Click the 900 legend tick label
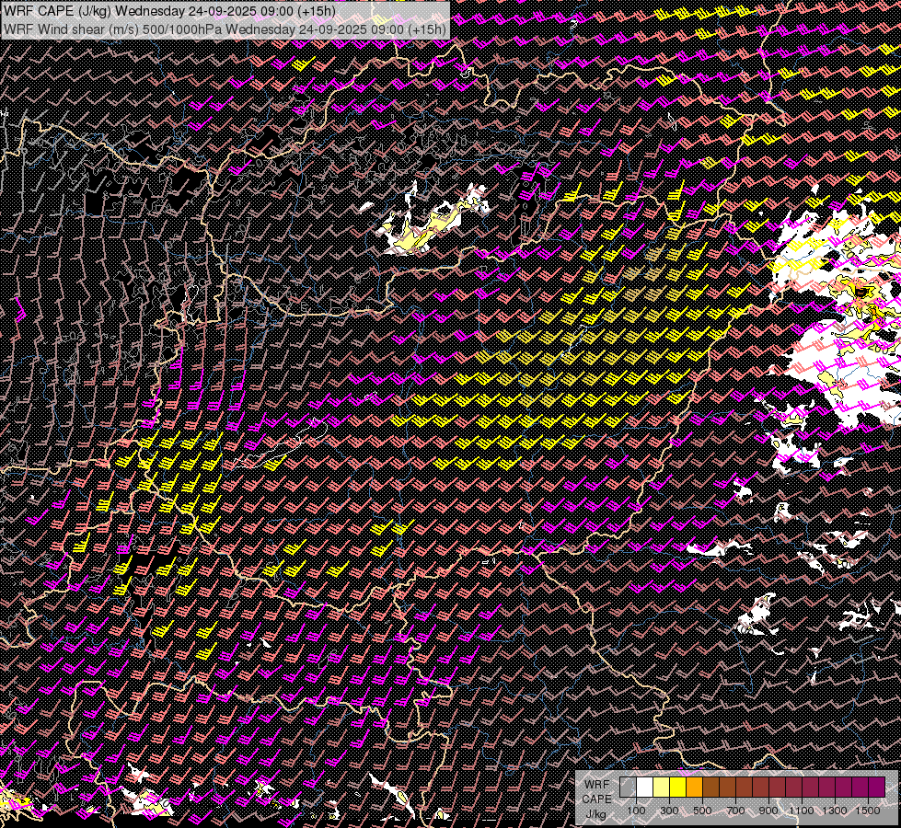Image resolution: width=901 pixels, height=828 pixels. click(768, 811)
